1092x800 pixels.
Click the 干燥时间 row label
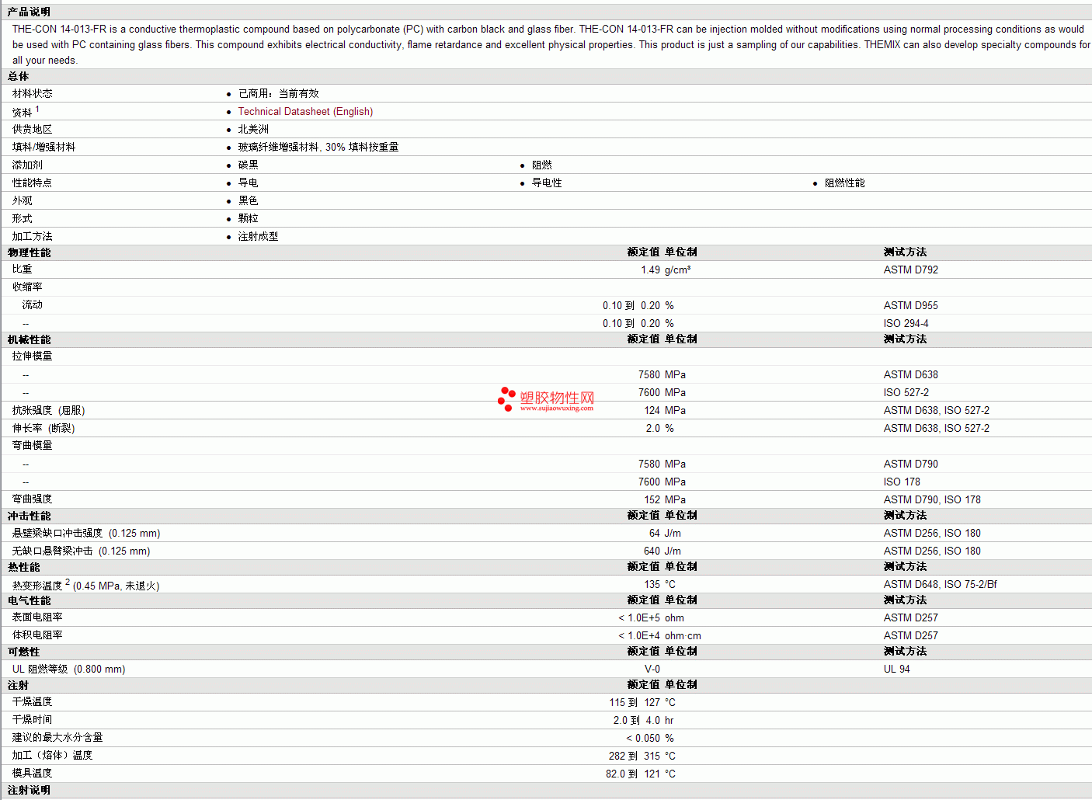coord(33,719)
